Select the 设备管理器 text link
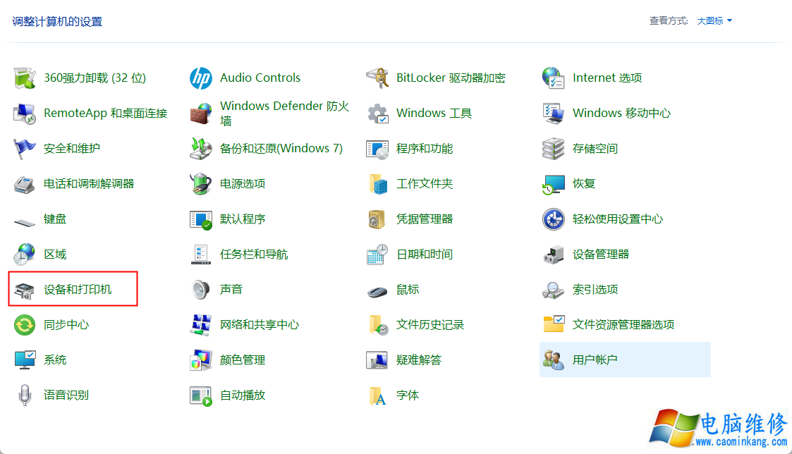792x454 pixels. 601,254
